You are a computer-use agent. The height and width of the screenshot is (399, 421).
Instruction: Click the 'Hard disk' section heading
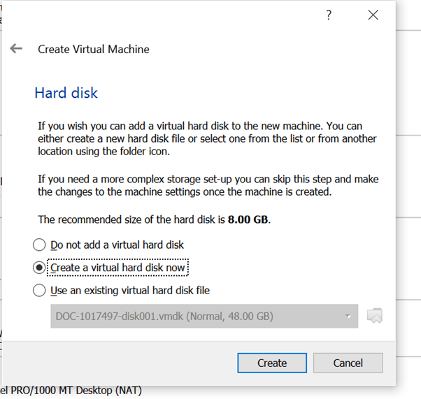[66, 93]
